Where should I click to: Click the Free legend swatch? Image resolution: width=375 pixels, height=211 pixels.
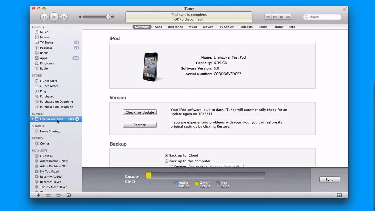tap(218, 183)
